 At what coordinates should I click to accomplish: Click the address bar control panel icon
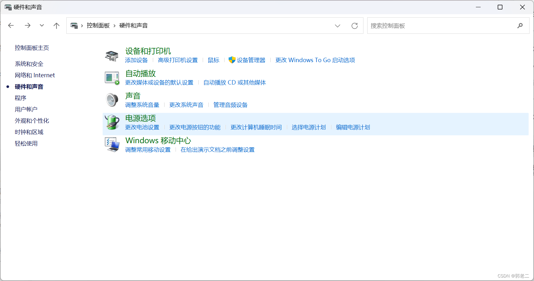pos(74,26)
